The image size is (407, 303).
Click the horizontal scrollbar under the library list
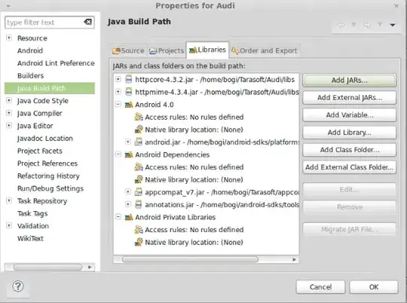190,259
